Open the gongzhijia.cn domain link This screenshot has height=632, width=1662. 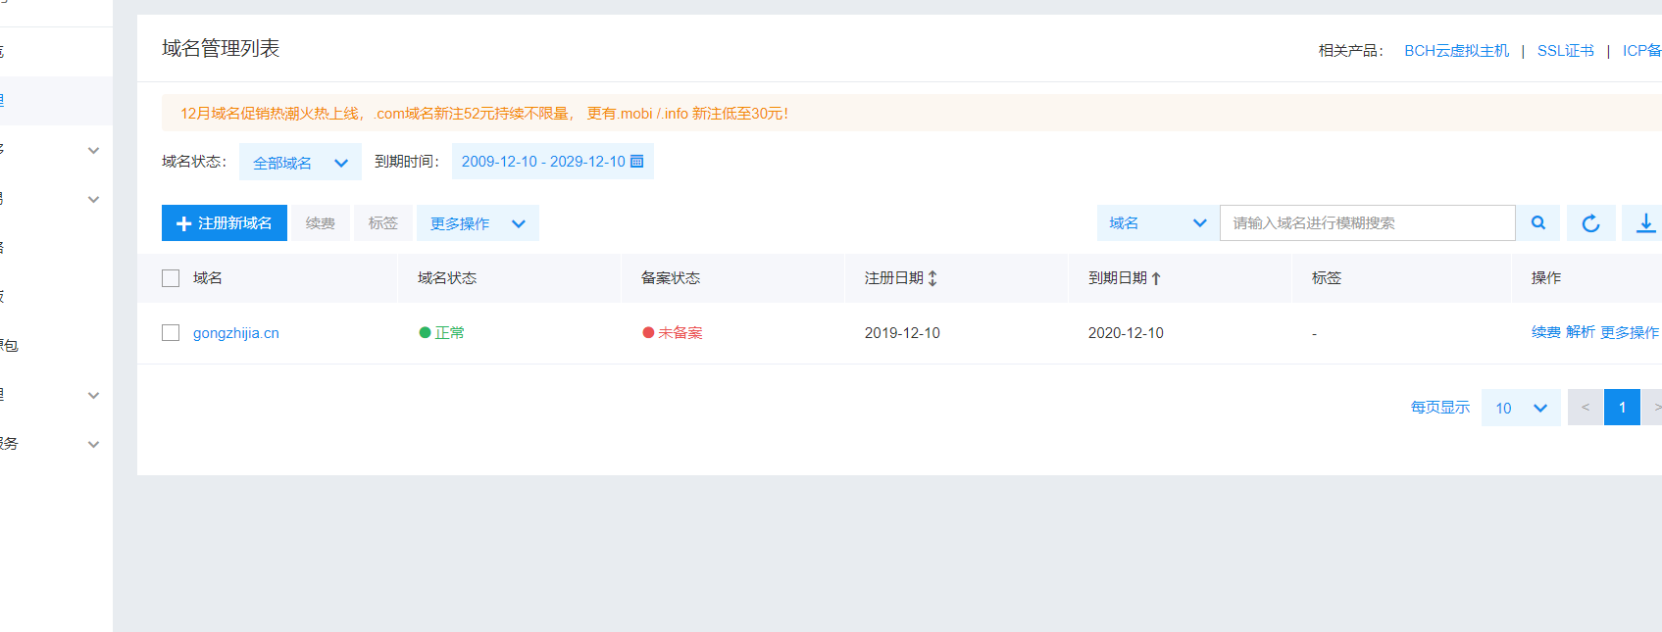click(236, 333)
